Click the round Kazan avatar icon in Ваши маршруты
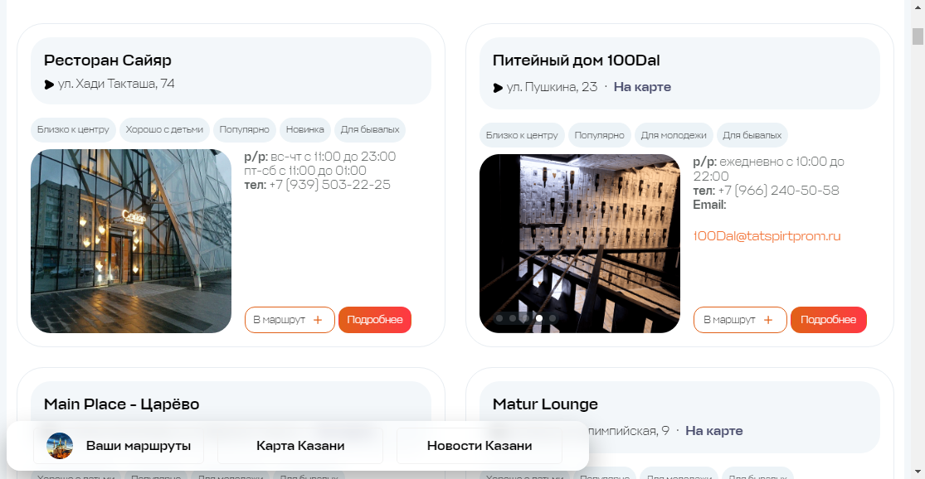This screenshot has width=925, height=479. [x=60, y=446]
